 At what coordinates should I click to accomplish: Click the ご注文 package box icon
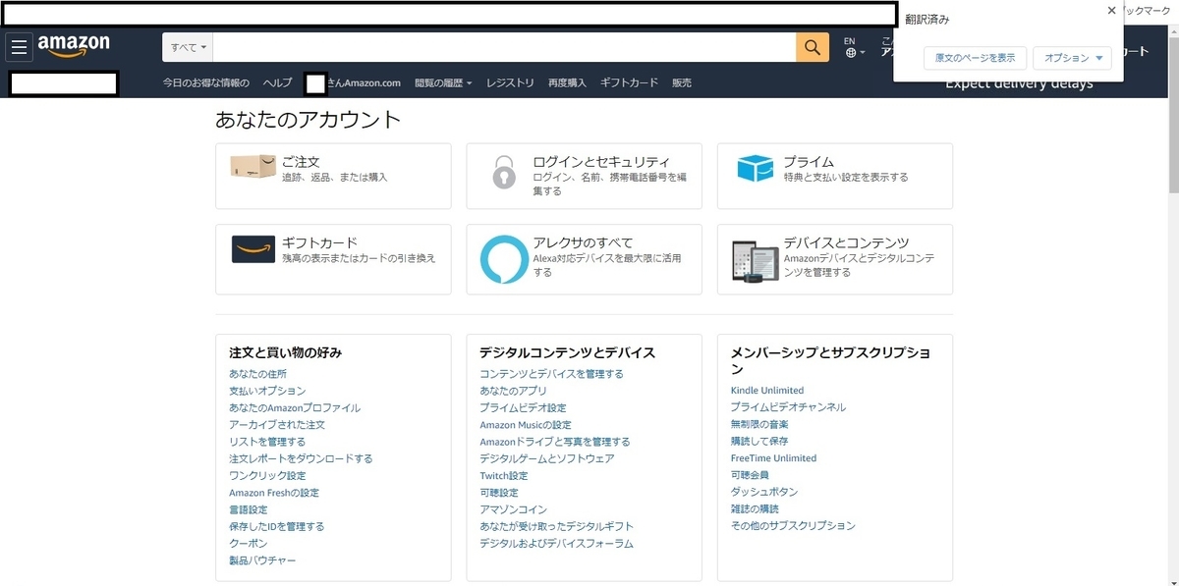[252, 165]
